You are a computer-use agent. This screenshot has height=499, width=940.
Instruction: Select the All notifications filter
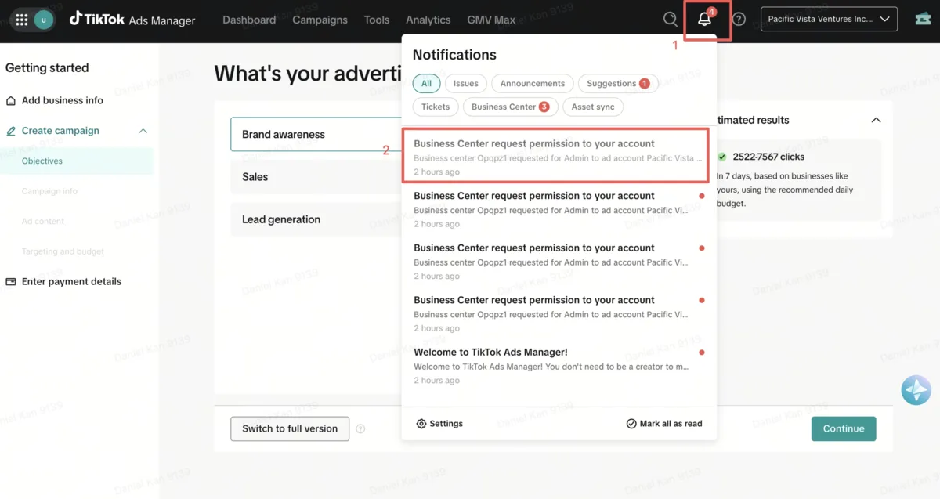click(x=426, y=83)
